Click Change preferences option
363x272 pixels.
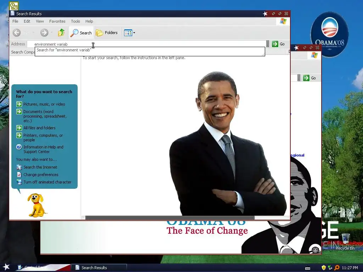(41, 175)
